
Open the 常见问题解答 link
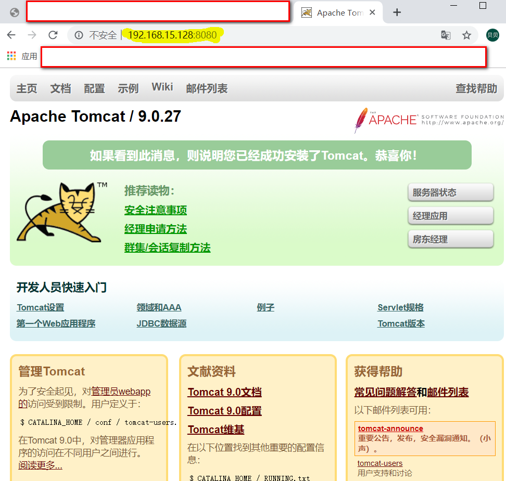point(385,392)
